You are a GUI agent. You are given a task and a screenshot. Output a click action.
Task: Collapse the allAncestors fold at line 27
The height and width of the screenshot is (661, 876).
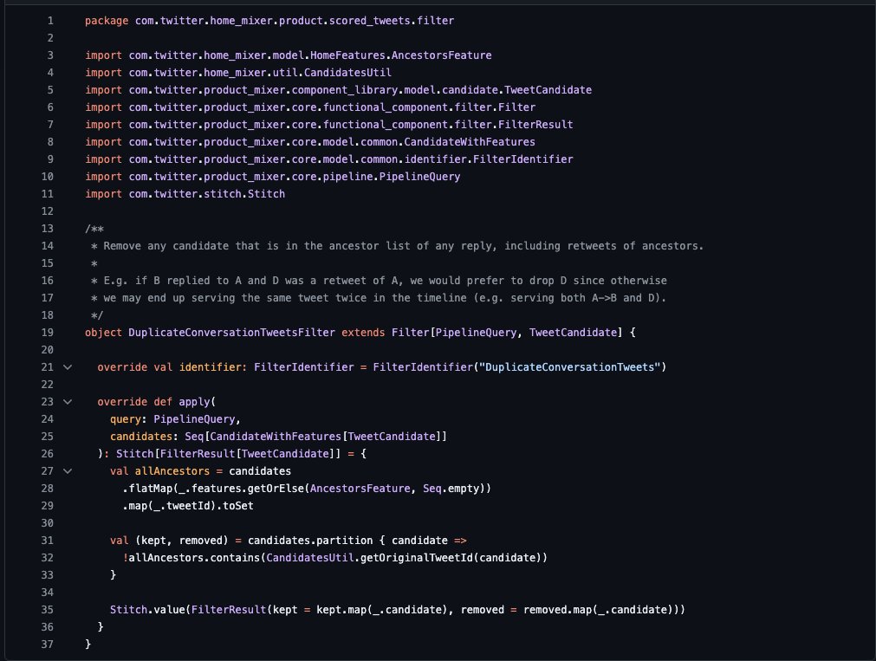click(68, 471)
